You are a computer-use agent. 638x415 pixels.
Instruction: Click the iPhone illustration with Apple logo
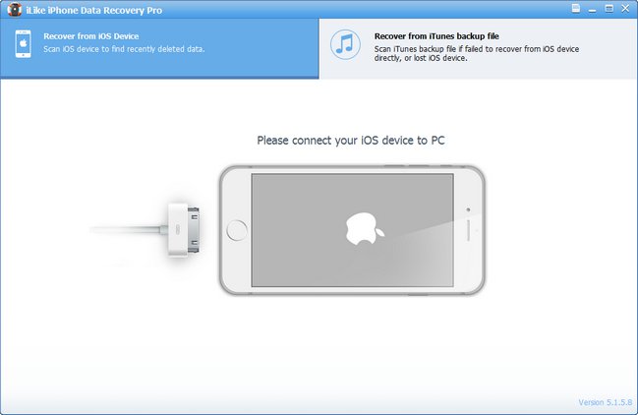click(352, 230)
